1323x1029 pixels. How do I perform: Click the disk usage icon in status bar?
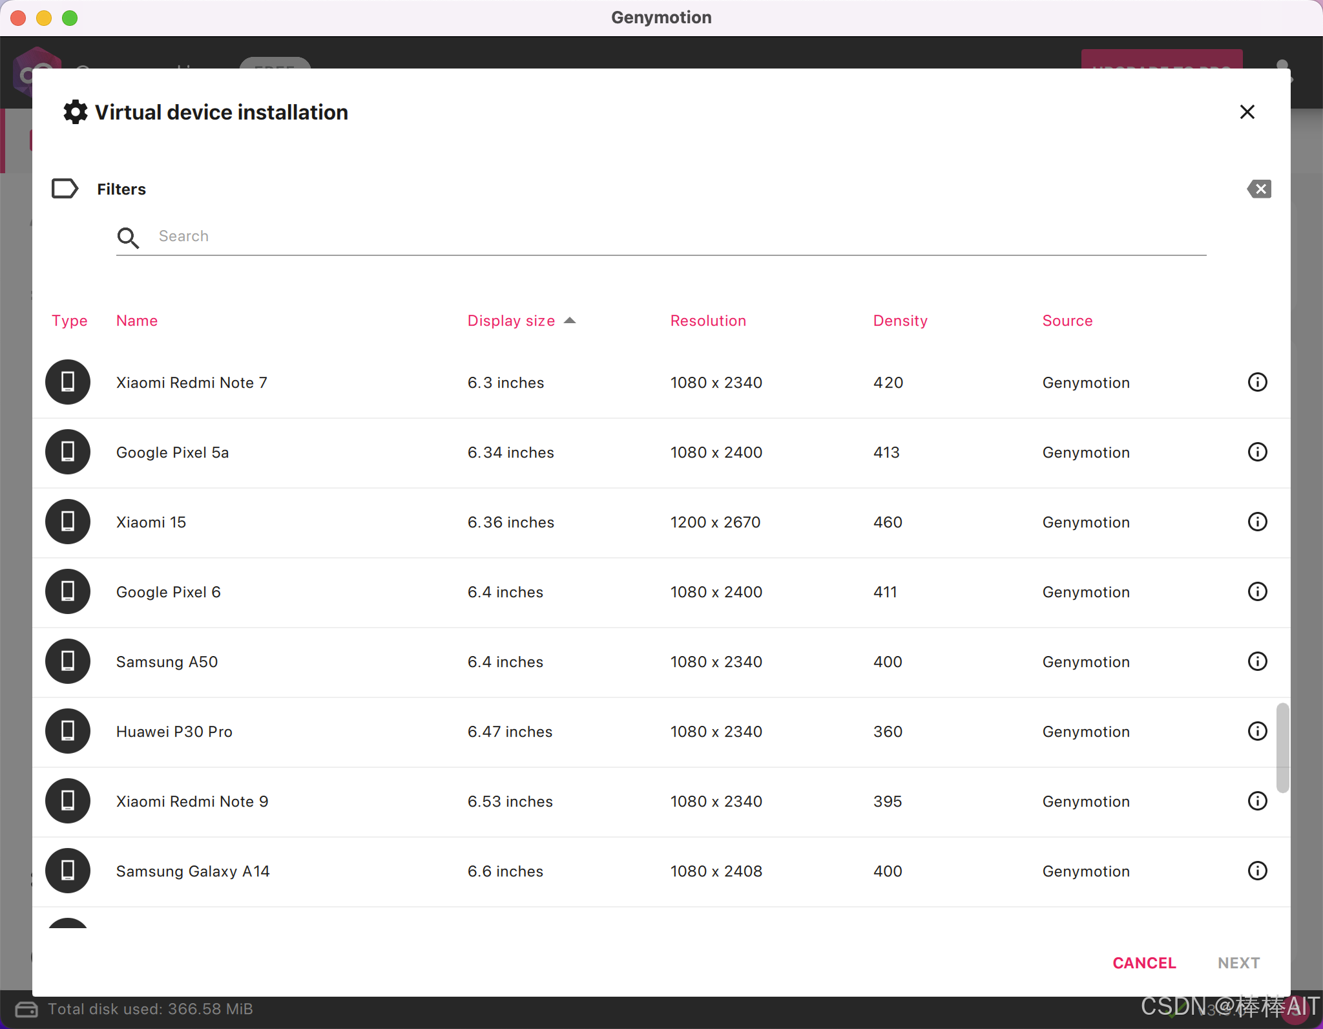pos(26,1009)
